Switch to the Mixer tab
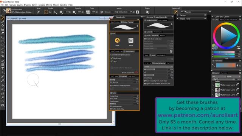Image resolution: width=242 pixels, height=136 pixels. [222, 20]
